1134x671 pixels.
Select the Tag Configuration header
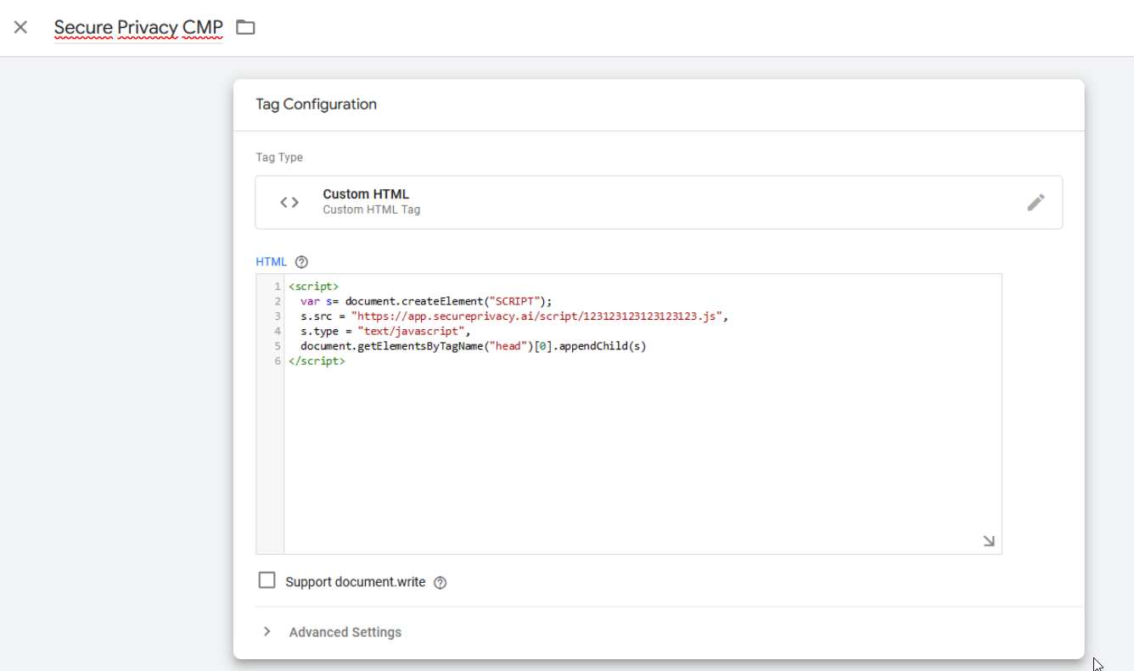[316, 103]
